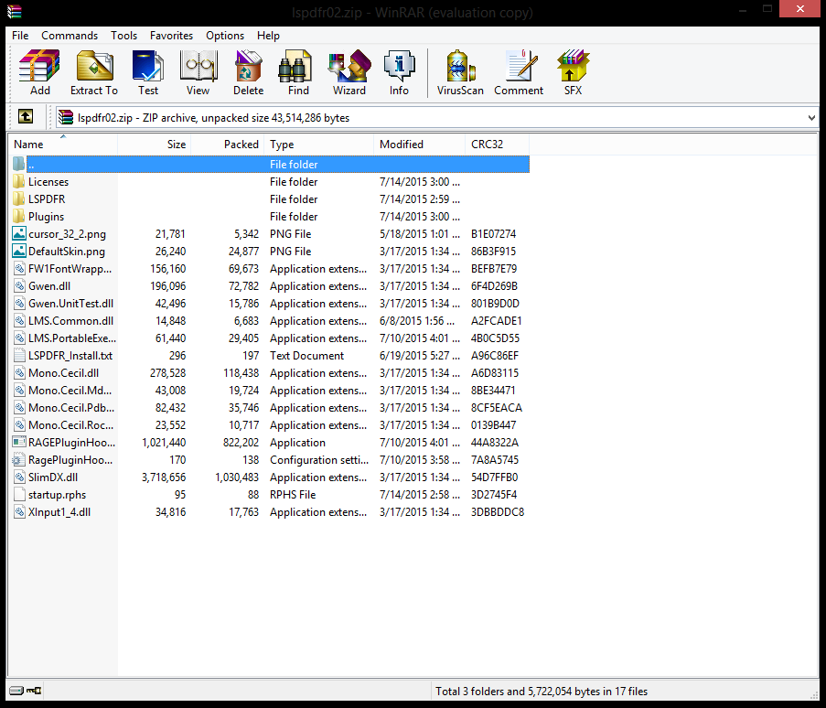Click the Delete toolbar icon
The height and width of the screenshot is (708, 826).
(248, 72)
